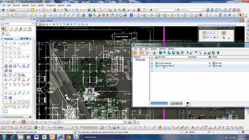The width and height of the screenshot is (249, 140).
Task: Click the Place Circle tool in Drawing tasks
Action: (6, 57)
